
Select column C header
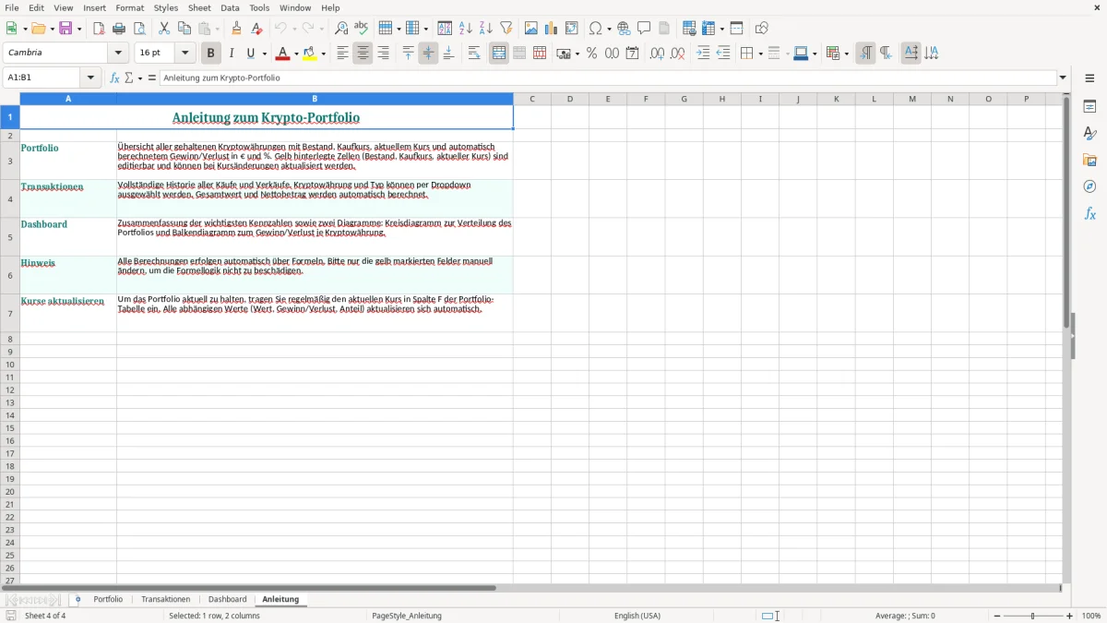click(x=532, y=99)
